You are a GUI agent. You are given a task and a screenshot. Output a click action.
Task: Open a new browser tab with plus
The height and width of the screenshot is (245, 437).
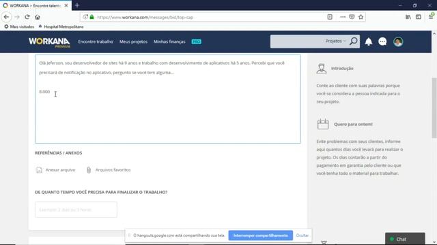pyautogui.click(x=77, y=5)
